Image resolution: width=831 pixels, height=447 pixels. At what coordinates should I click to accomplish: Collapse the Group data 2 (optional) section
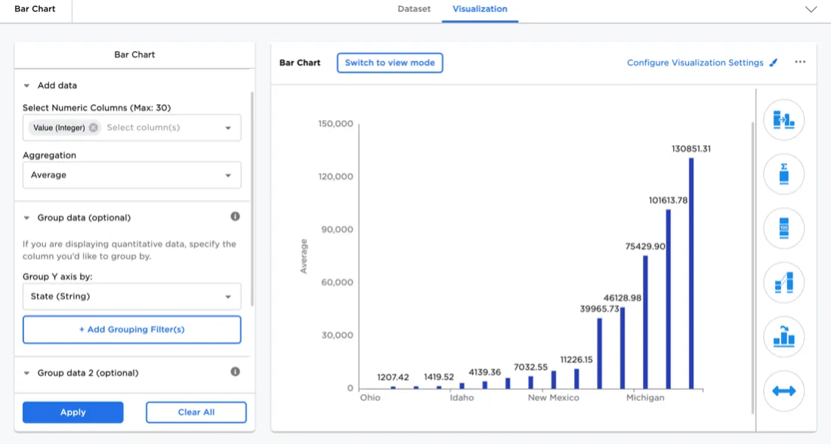click(x=27, y=373)
